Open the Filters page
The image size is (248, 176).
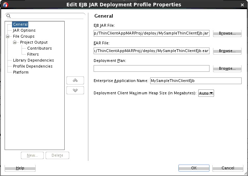[33, 54]
